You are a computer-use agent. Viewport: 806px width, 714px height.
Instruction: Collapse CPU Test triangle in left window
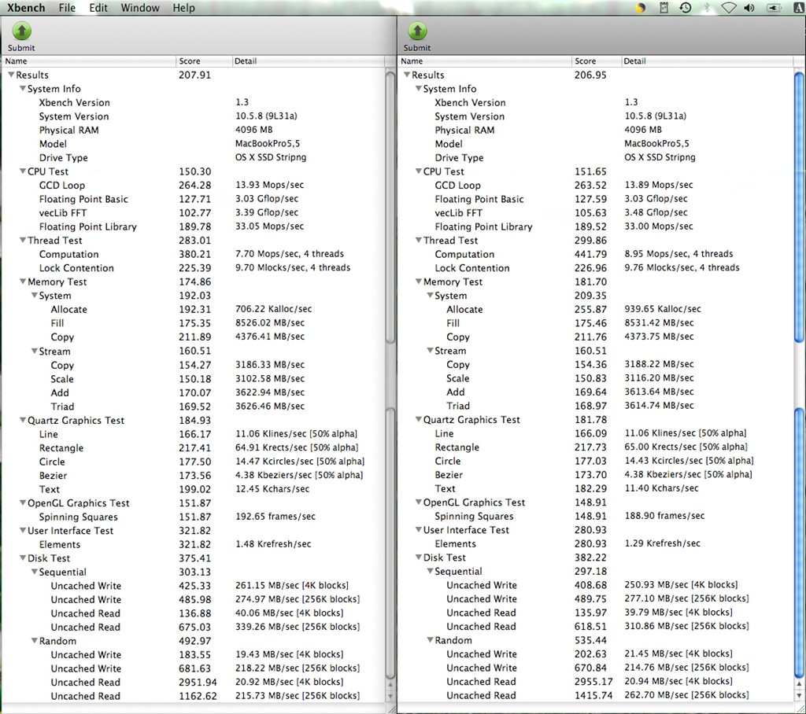pyautogui.click(x=22, y=171)
